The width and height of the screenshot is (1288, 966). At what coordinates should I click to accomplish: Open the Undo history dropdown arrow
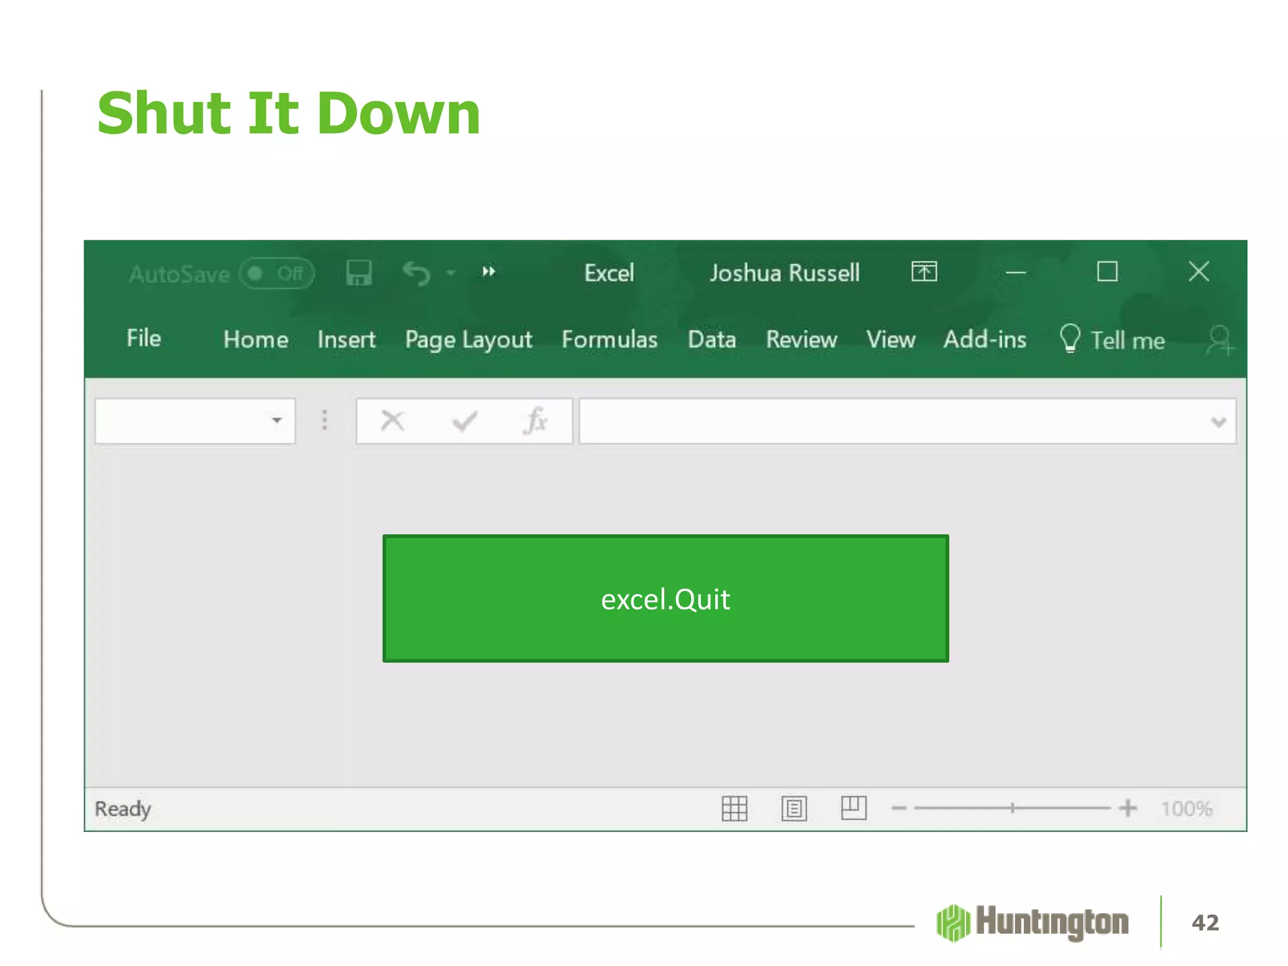click(x=450, y=273)
